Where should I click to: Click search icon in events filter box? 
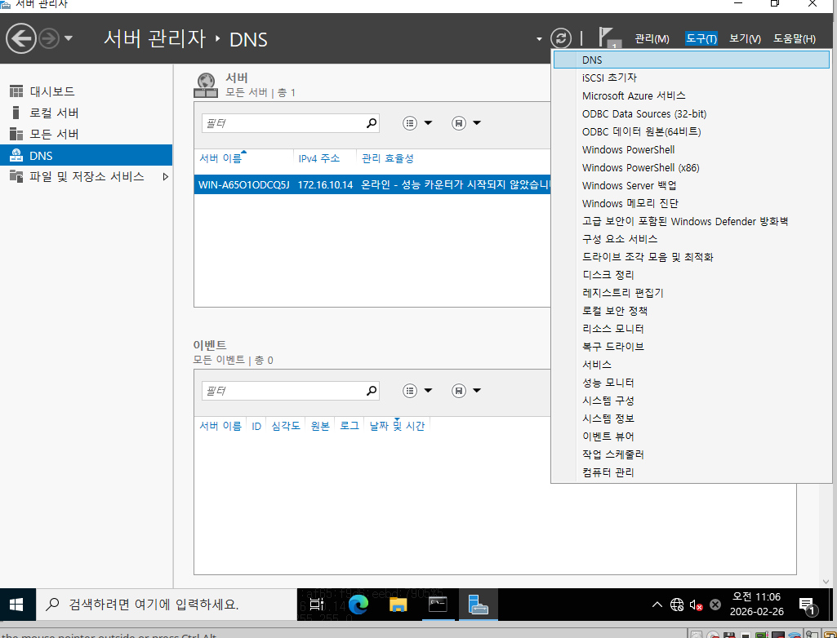click(372, 391)
